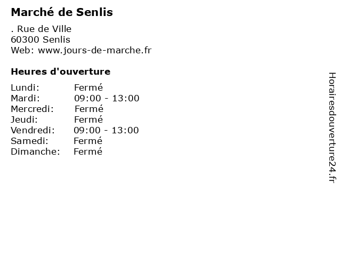Click Fermé next to Lundi
This screenshot has width=341, height=256.
(x=88, y=87)
